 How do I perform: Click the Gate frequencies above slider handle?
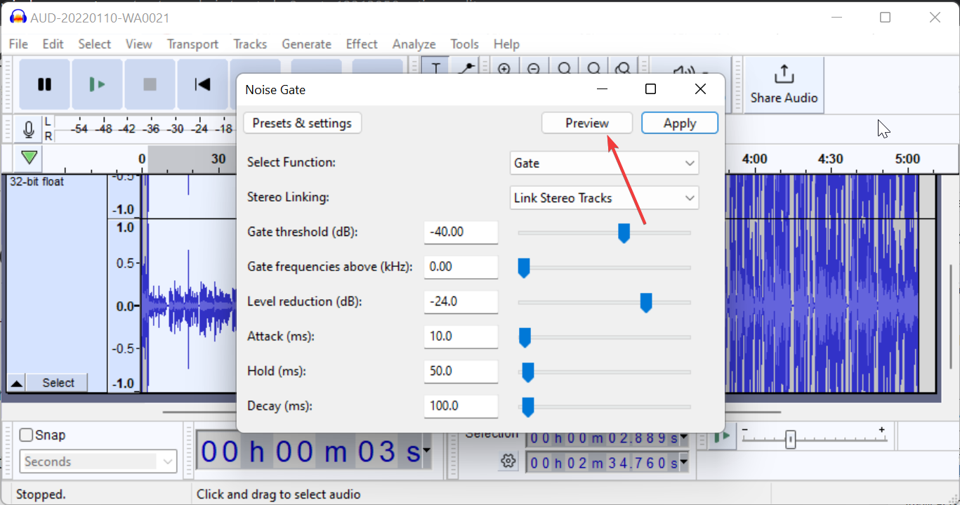click(x=523, y=268)
